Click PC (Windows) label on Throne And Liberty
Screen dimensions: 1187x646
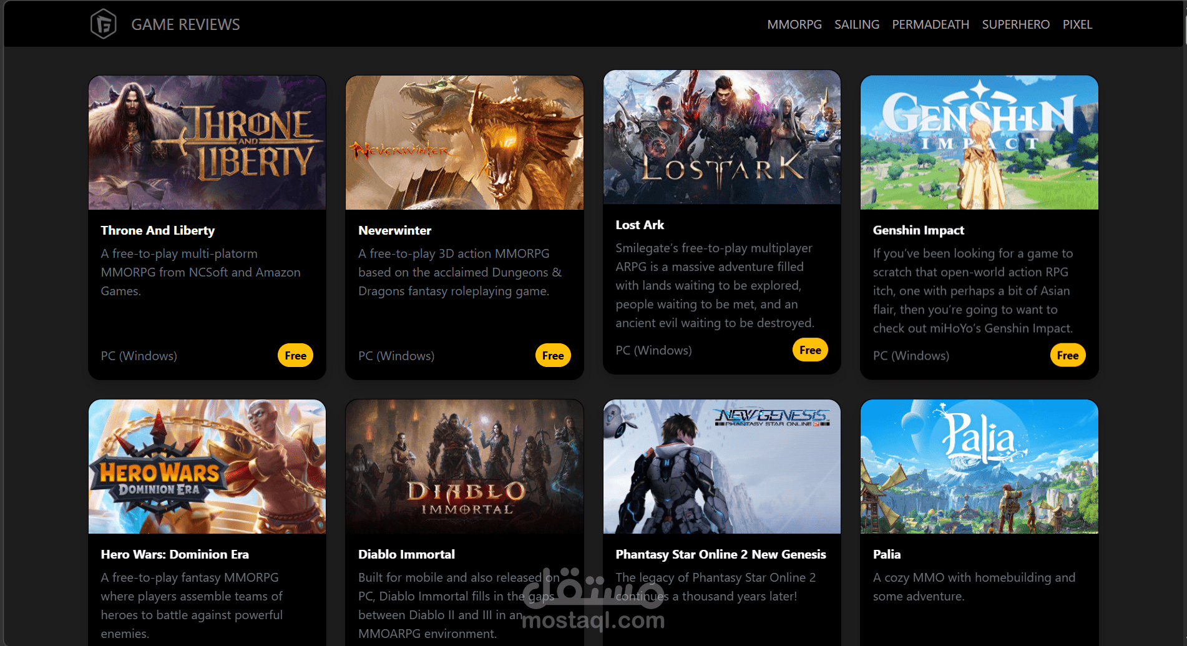(x=139, y=356)
